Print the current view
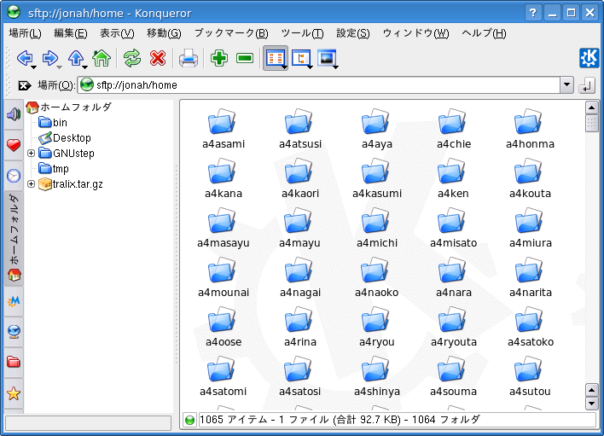 (189, 59)
